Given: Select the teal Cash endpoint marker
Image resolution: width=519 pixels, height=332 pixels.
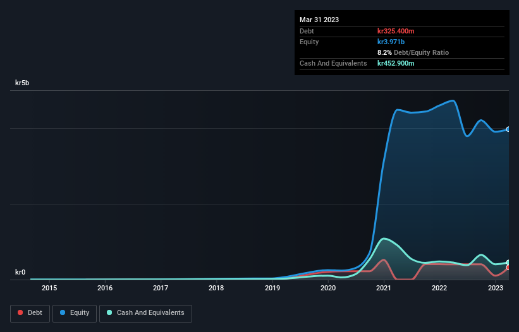Looking at the screenshot, I should click(x=508, y=263).
